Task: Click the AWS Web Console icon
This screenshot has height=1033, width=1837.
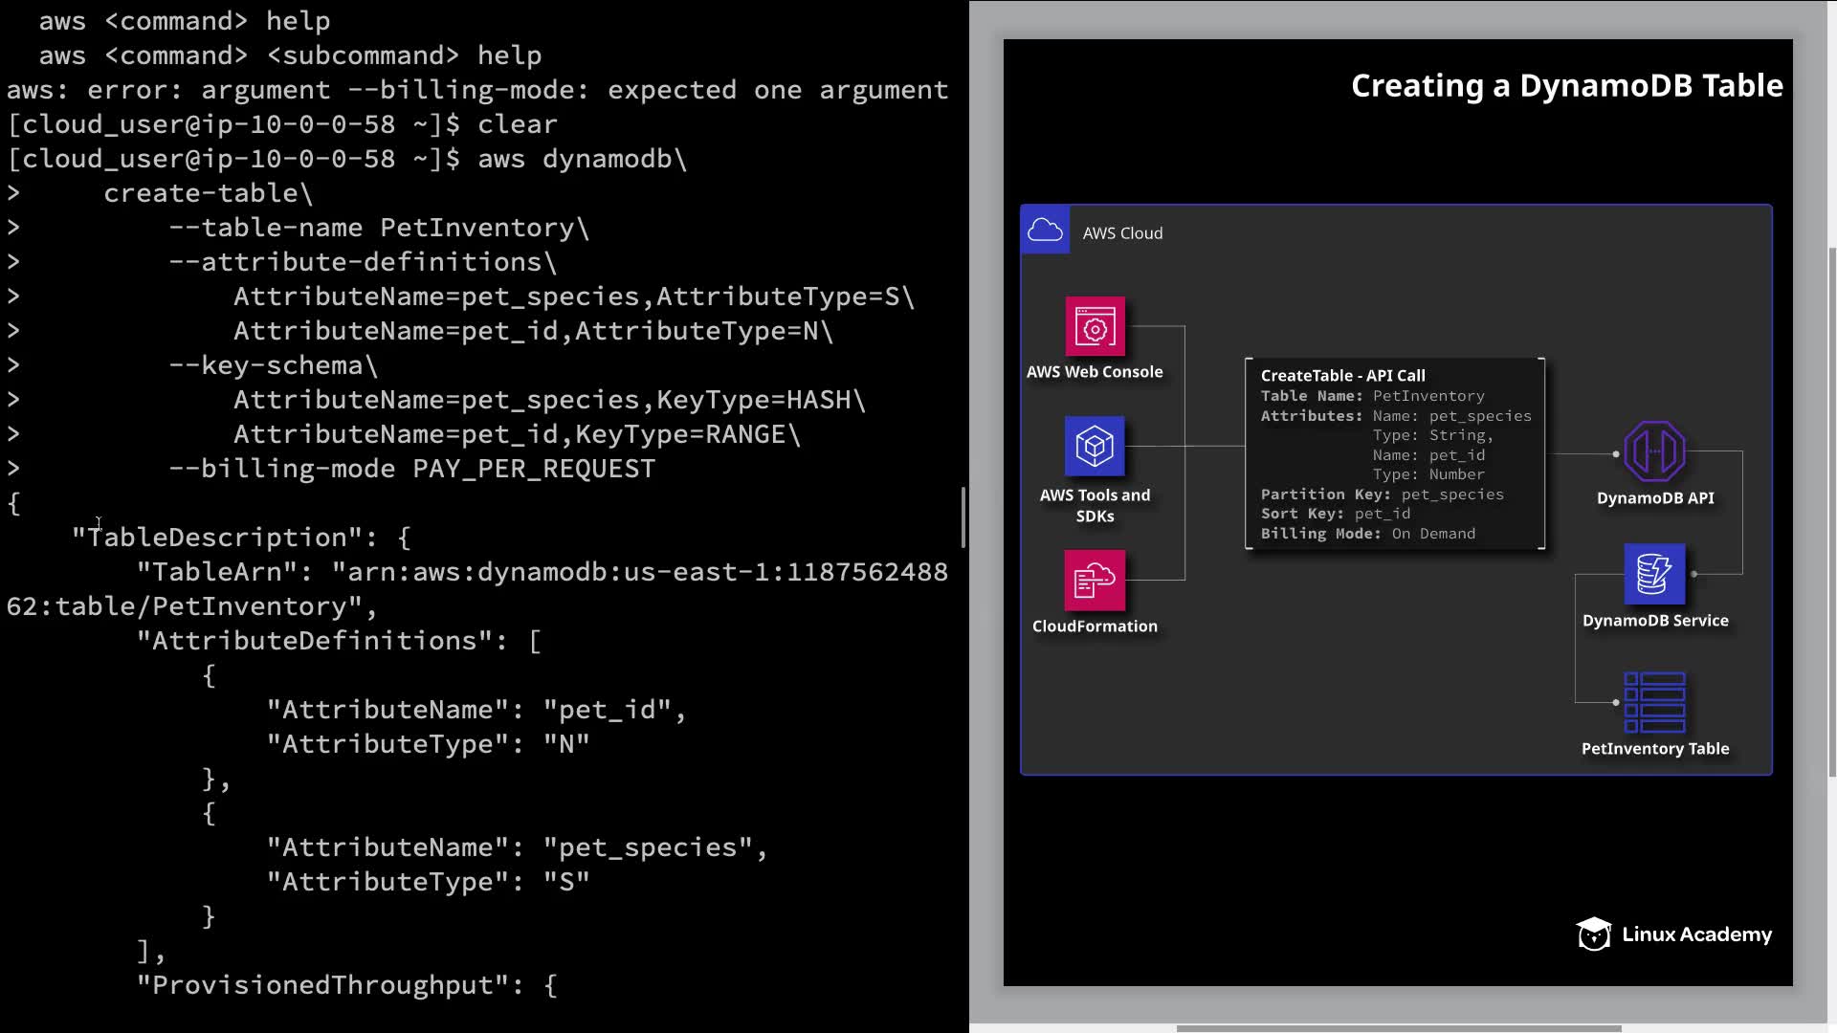Action: (1095, 327)
